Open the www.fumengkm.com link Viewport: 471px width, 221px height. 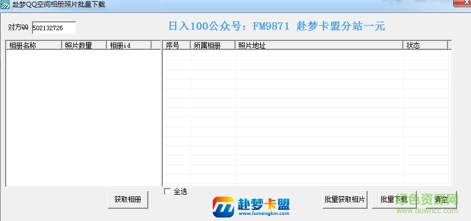pos(264,214)
